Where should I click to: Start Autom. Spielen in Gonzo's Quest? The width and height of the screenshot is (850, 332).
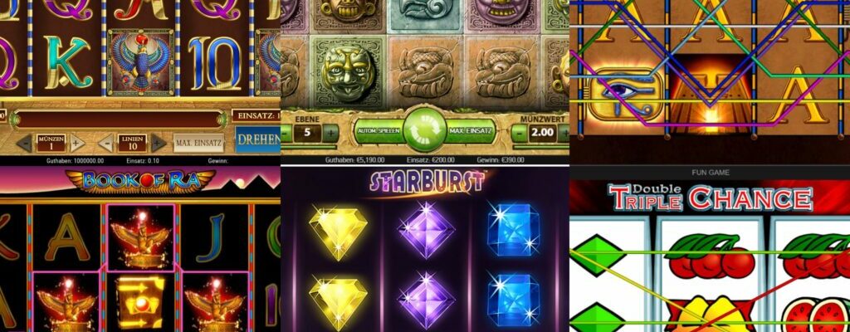click(379, 131)
